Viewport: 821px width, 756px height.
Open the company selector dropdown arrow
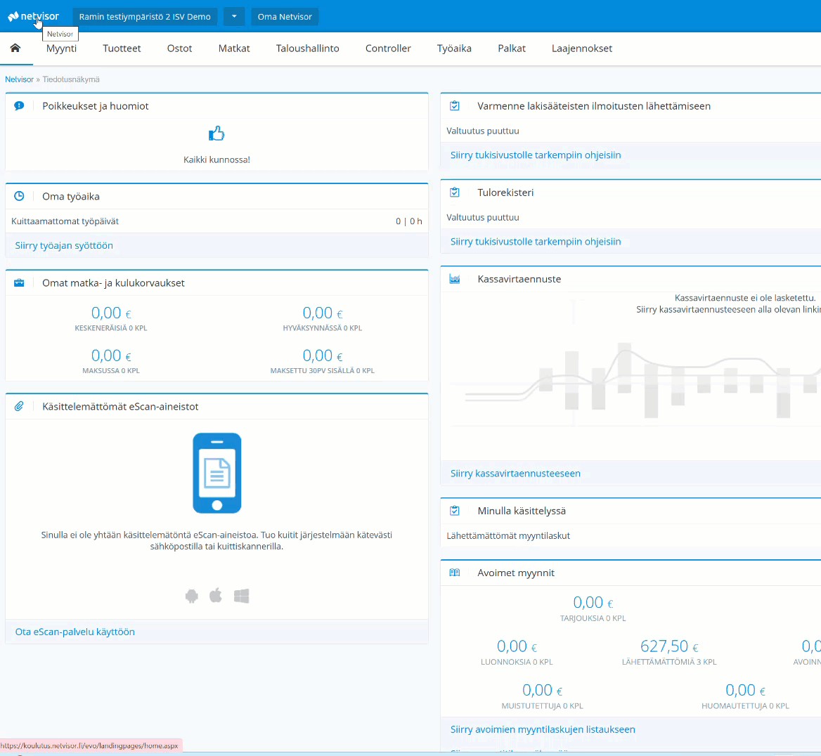(234, 16)
